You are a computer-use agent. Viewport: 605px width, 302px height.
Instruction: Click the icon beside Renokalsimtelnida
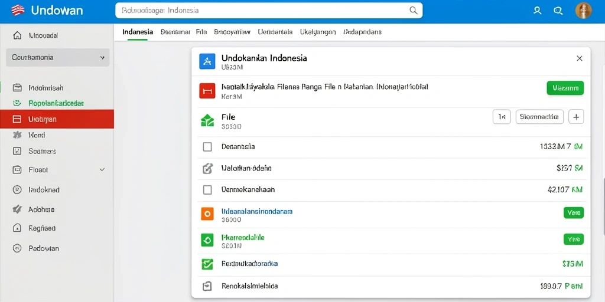coord(207,286)
